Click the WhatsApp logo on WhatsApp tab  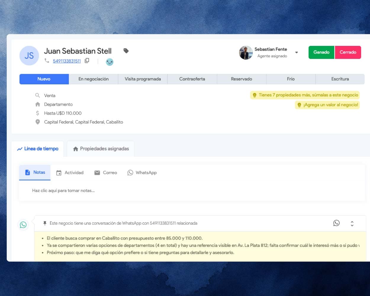(x=130, y=173)
